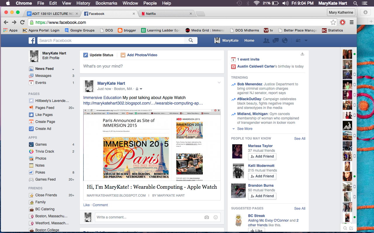Screen dimensions: 374x233
Task: Open privacy shortcuts lock icon
Action: pyautogui.click(x=298, y=41)
